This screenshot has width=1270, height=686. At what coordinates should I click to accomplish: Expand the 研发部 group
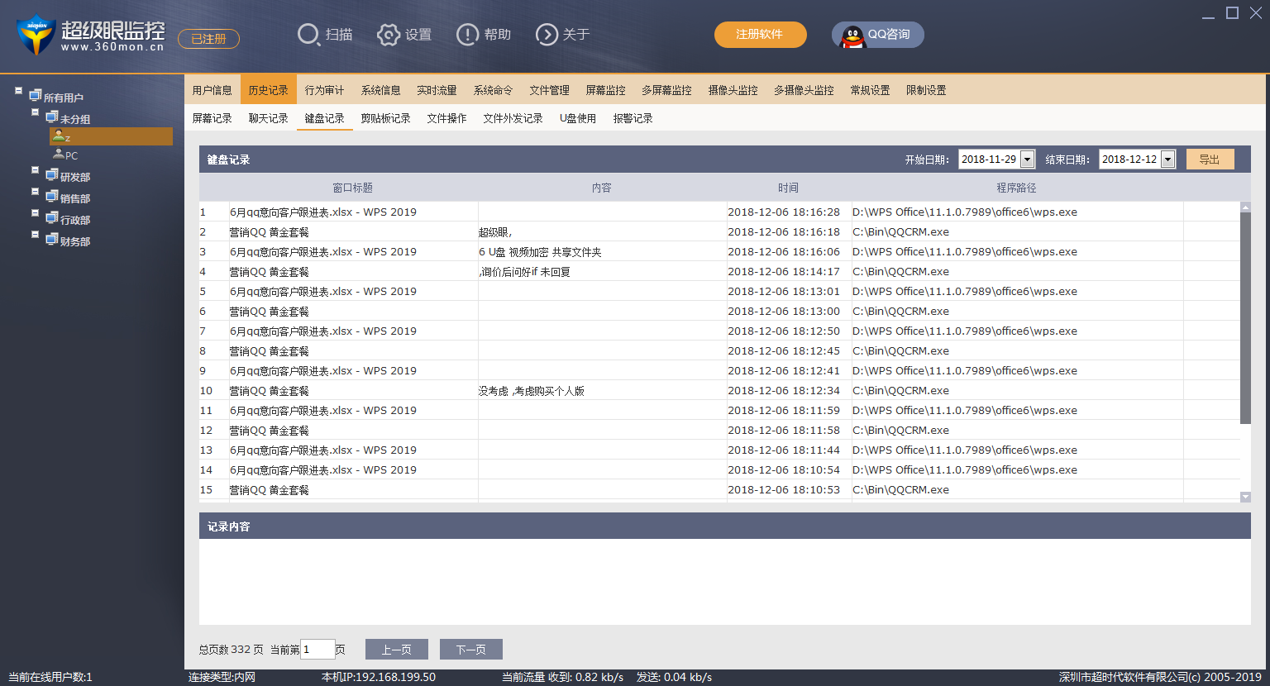(35, 170)
